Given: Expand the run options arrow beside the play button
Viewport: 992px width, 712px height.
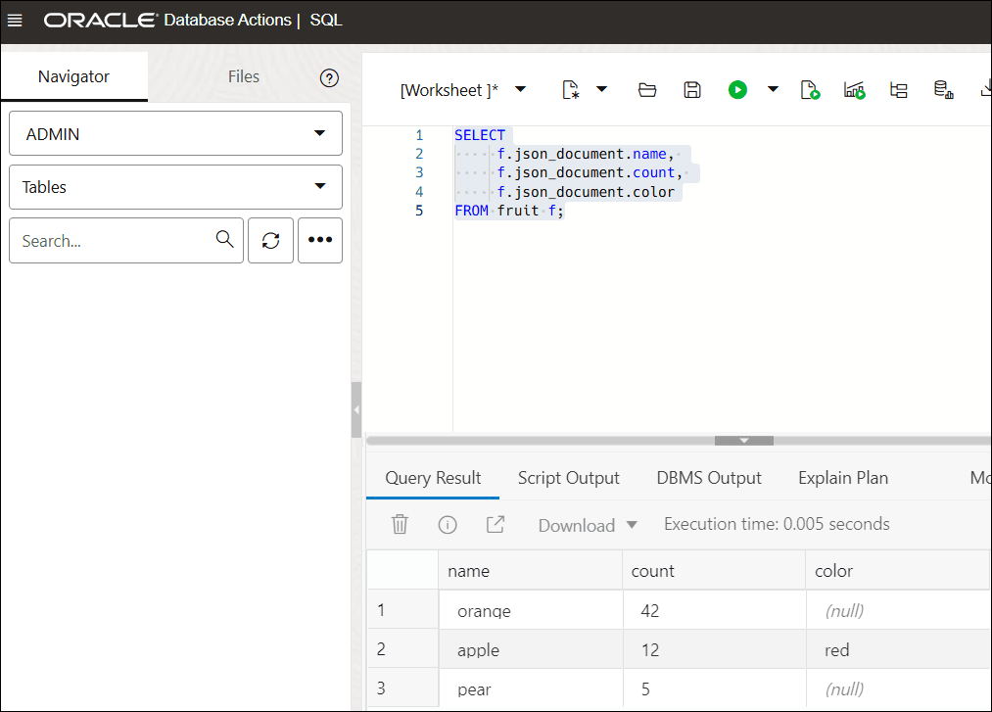Looking at the screenshot, I should pyautogui.click(x=772, y=89).
